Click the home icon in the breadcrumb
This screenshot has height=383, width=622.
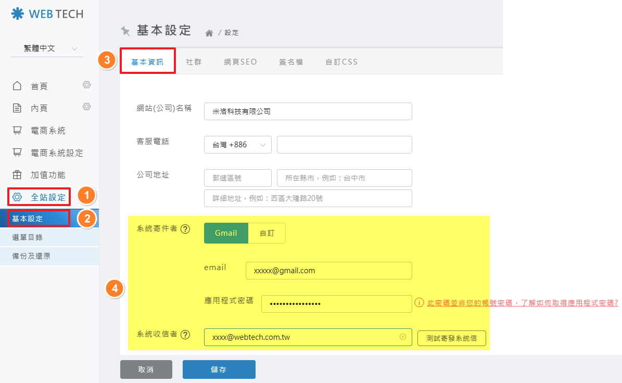click(209, 33)
